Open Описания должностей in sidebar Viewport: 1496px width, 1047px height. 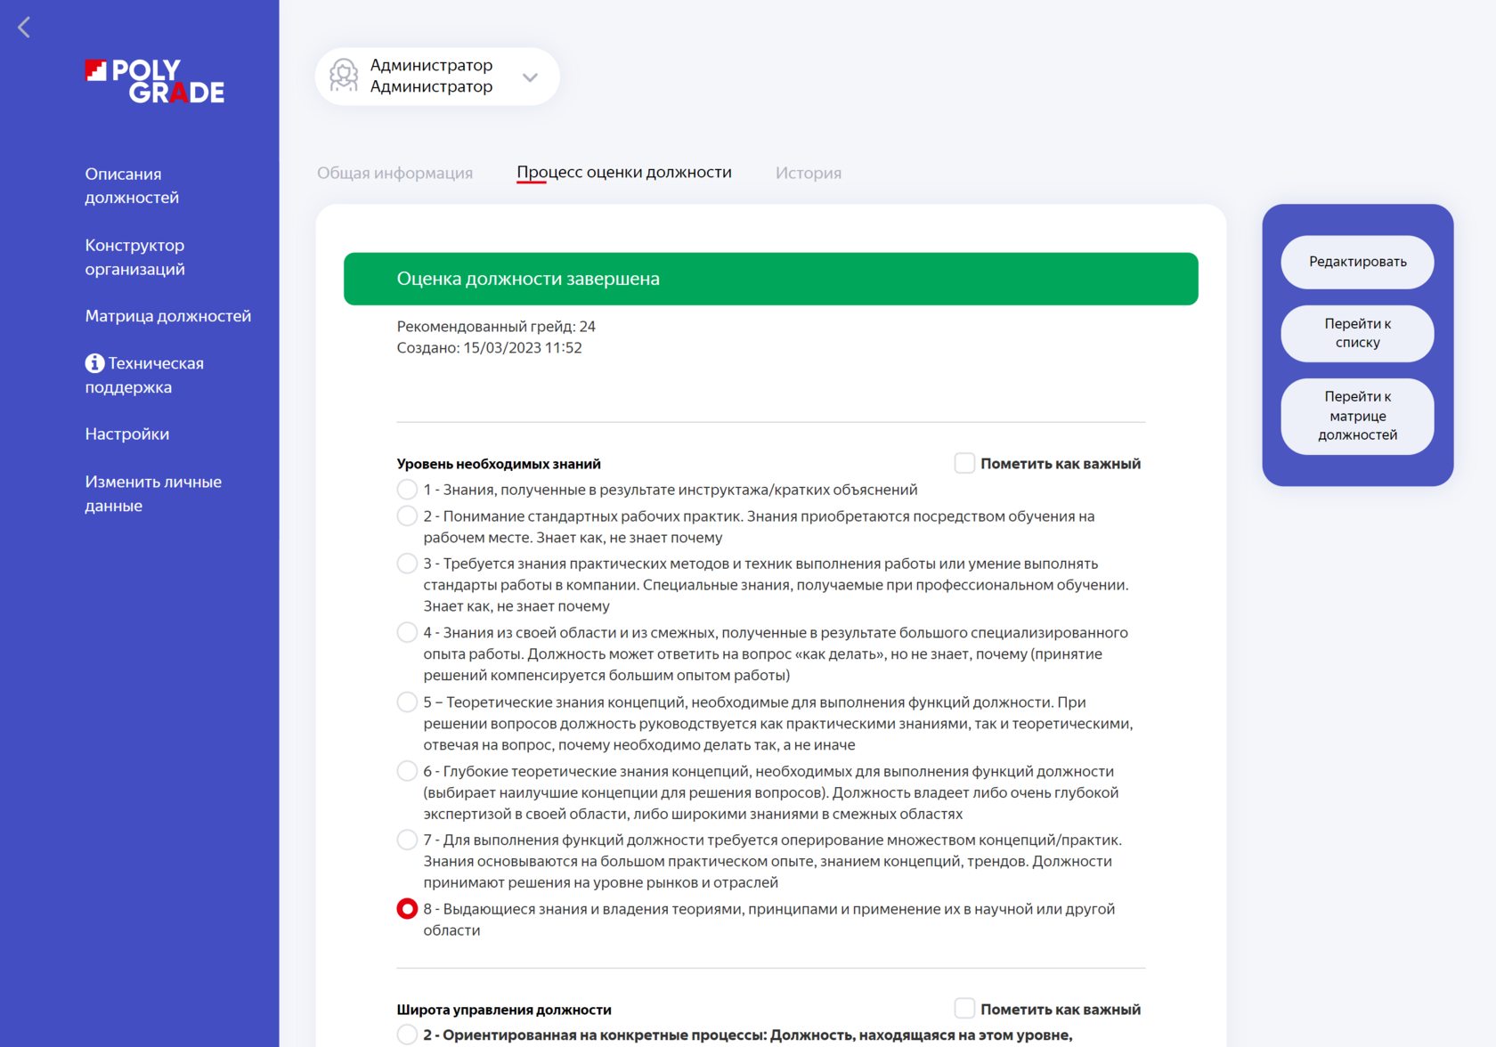tap(132, 185)
